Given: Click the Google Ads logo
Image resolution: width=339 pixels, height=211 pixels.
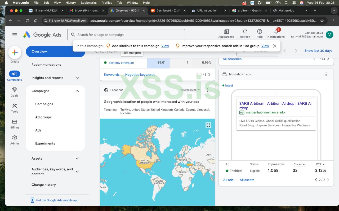Looking at the screenshot, I should pyautogui.click(x=42, y=35).
